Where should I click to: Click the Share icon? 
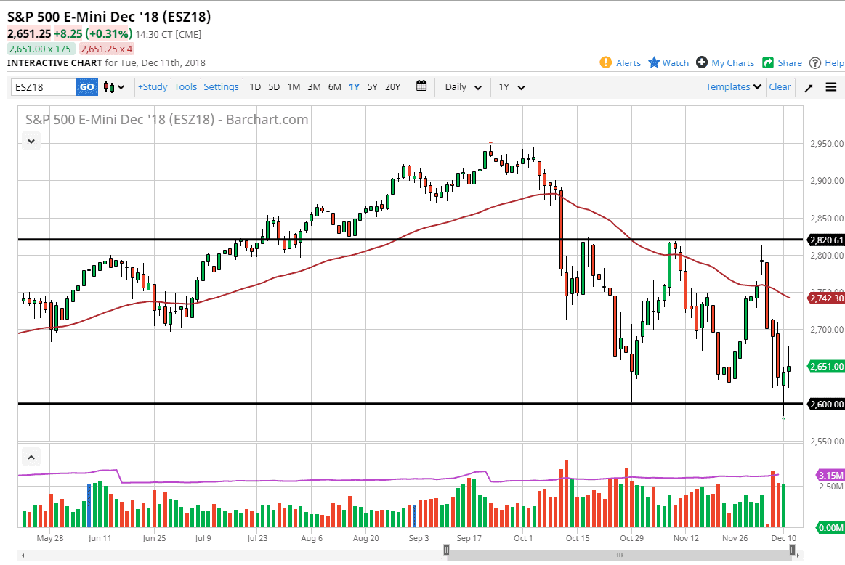point(769,62)
